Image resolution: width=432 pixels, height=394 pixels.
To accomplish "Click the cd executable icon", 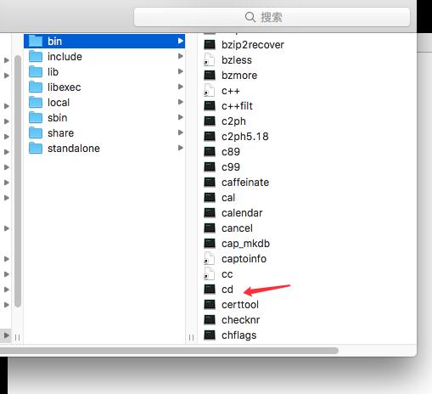I will [210, 289].
